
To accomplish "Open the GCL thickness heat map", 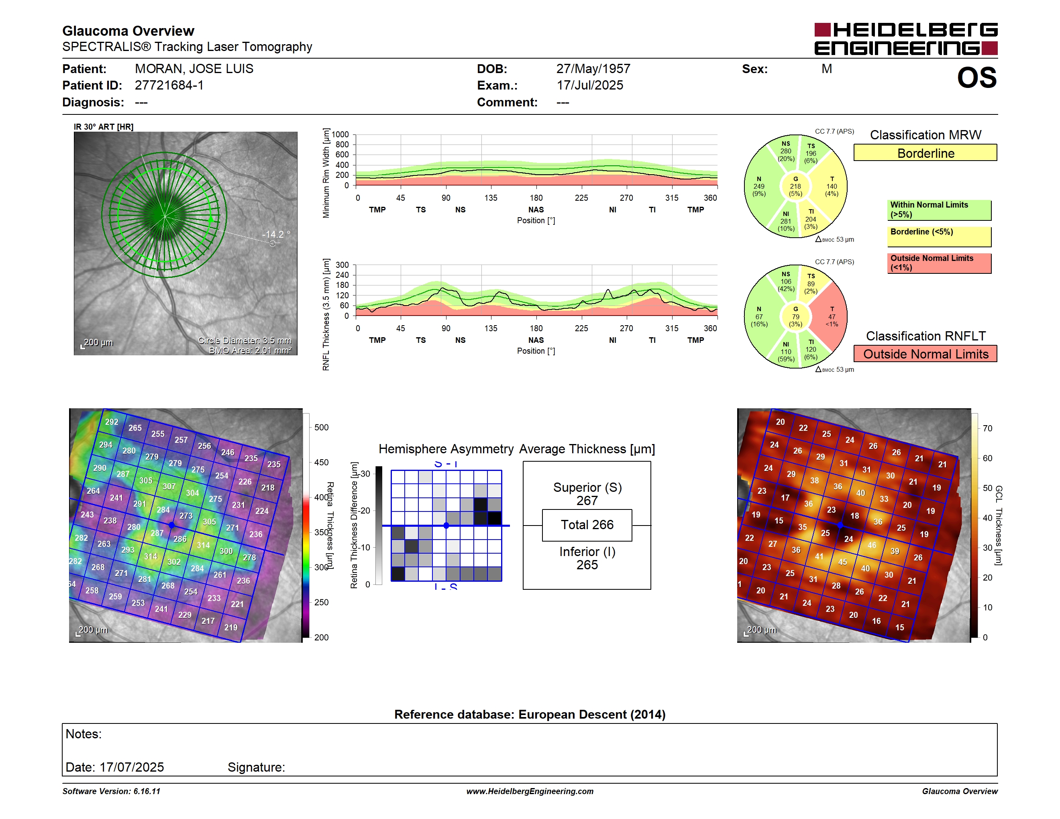I will tap(854, 525).
